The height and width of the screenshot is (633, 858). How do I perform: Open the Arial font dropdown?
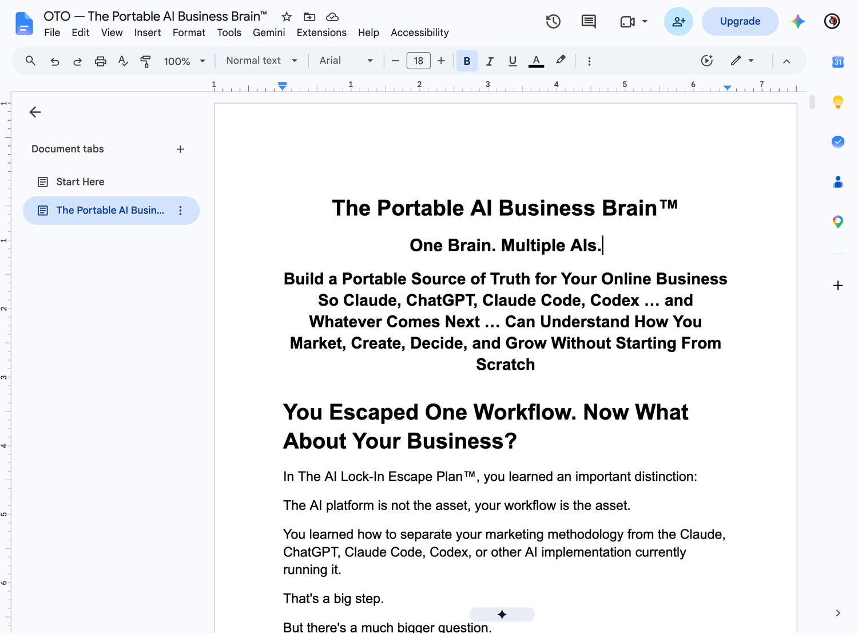[346, 61]
